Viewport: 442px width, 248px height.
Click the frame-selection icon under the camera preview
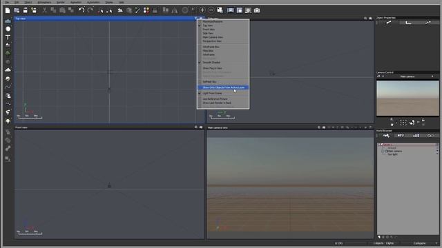(x=403, y=123)
